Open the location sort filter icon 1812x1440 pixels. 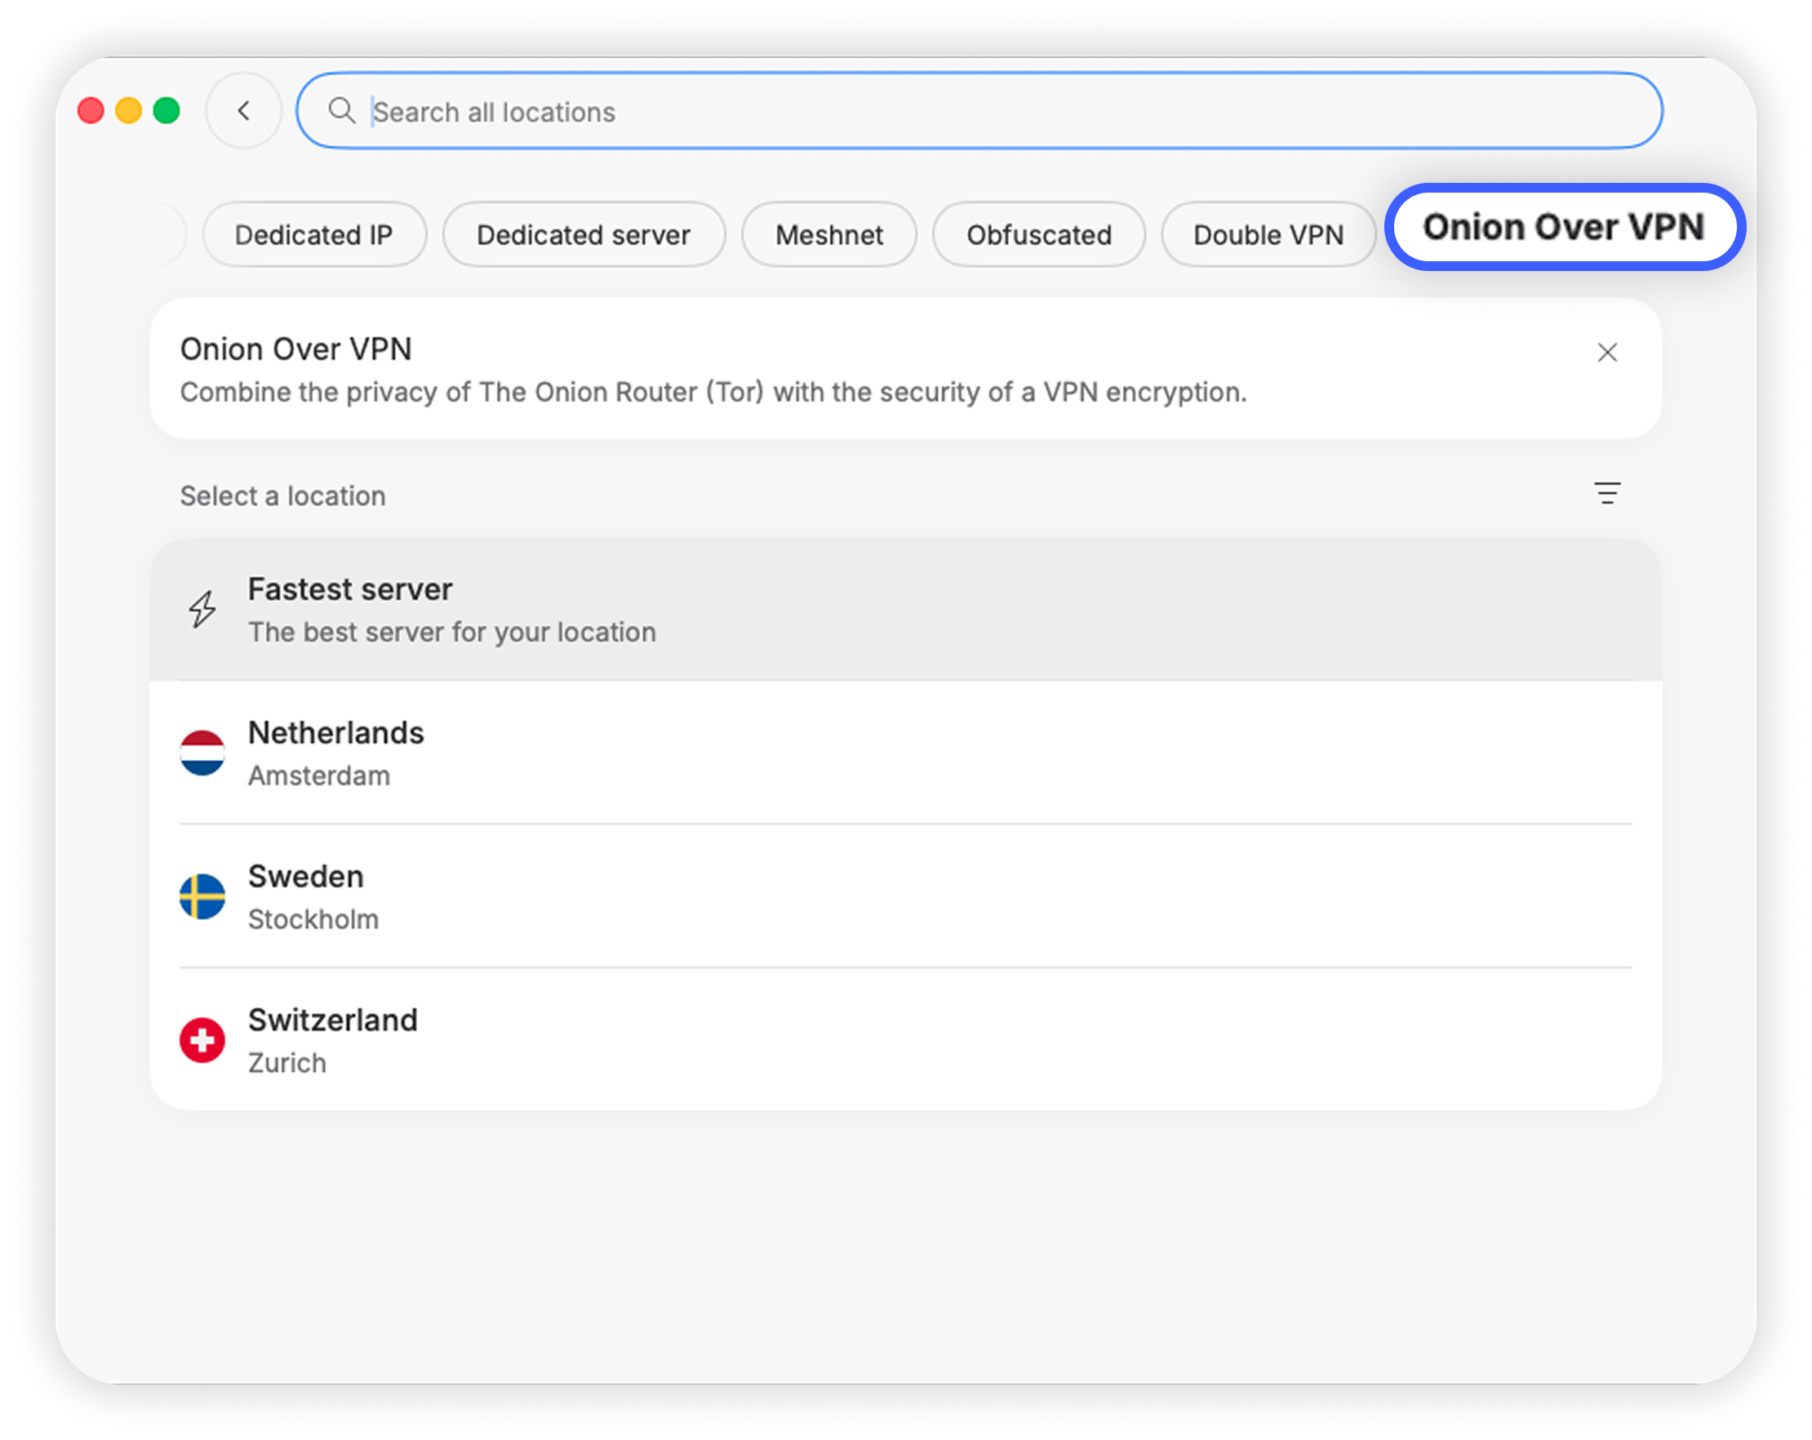point(1606,493)
